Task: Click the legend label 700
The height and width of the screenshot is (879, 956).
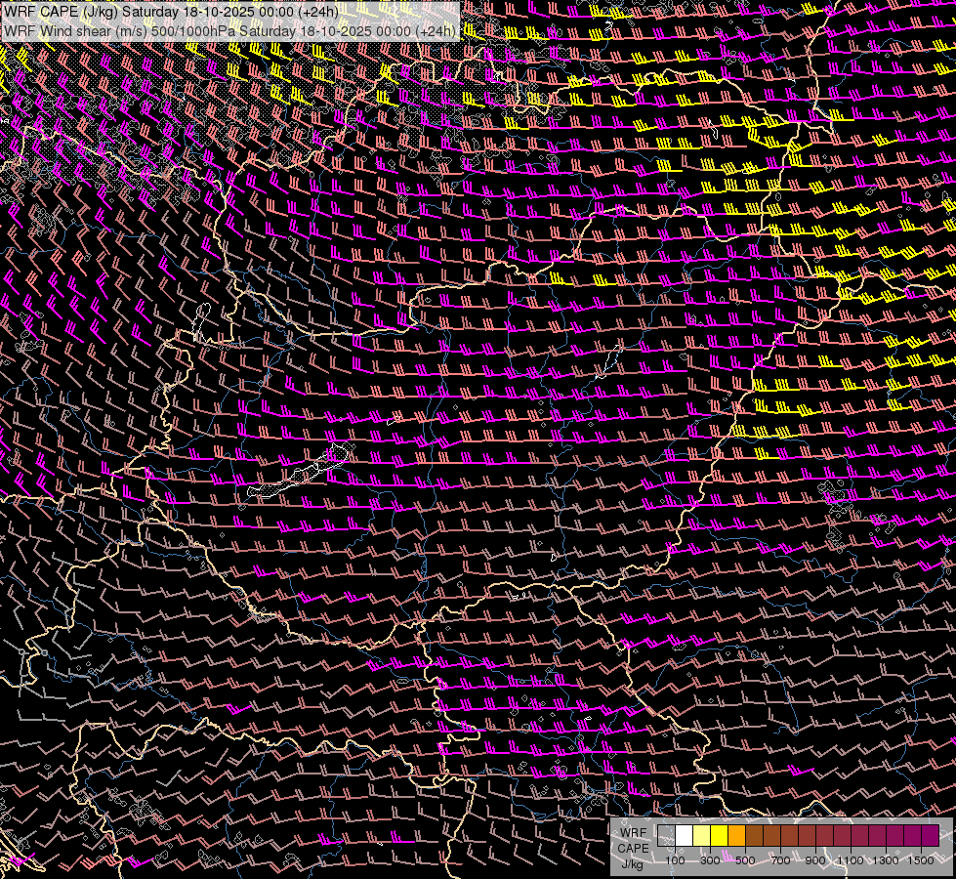Action: (780, 860)
